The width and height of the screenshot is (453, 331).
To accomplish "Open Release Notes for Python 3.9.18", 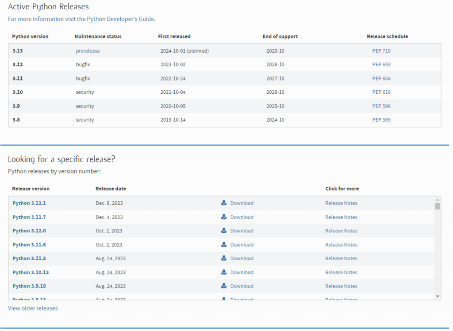I will (x=341, y=286).
